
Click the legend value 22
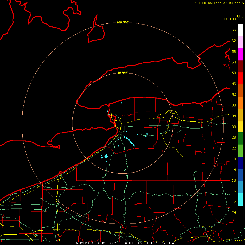point(234,148)
